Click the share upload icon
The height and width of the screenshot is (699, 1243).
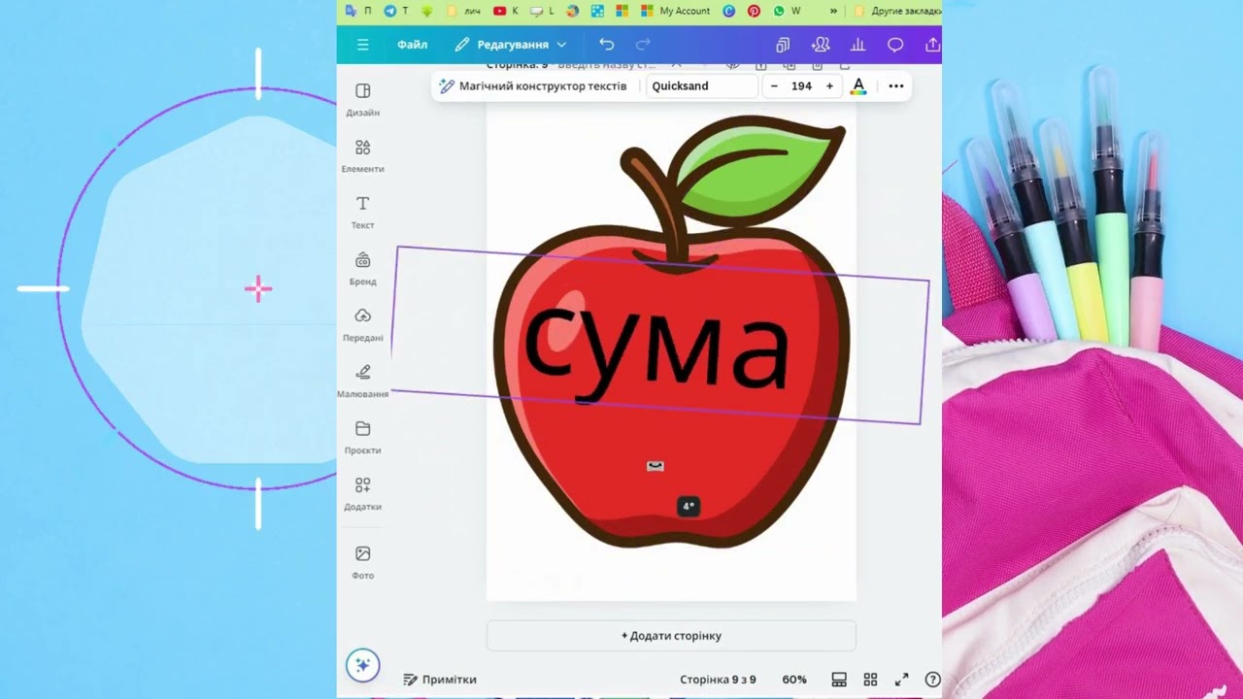(x=932, y=45)
